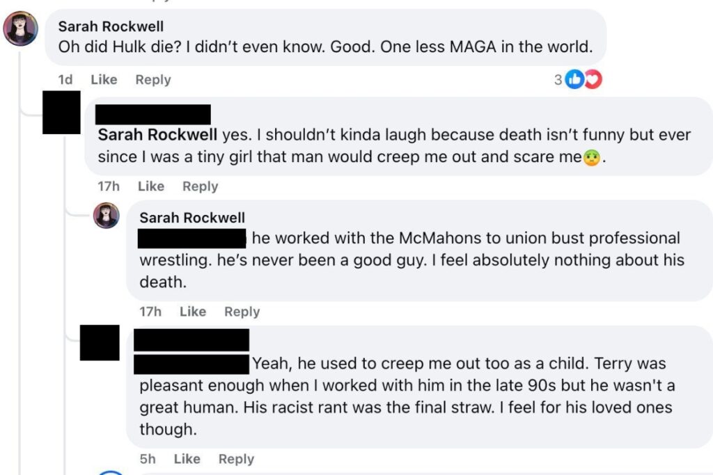Click Sarah Rockwell's avatar on her second comment
The height and width of the screenshot is (475, 713).
click(x=104, y=216)
